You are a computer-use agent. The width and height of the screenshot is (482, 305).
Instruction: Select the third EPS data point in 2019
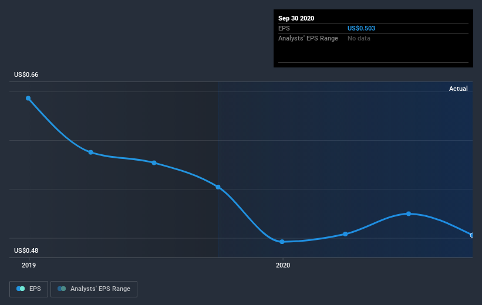click(154, 163)
